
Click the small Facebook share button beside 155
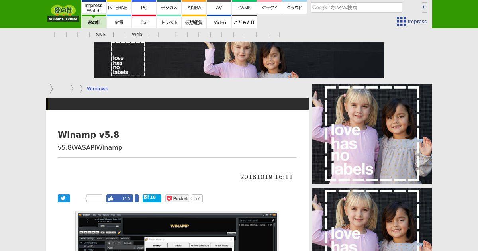pyautogui.click(x=137, y=198)
